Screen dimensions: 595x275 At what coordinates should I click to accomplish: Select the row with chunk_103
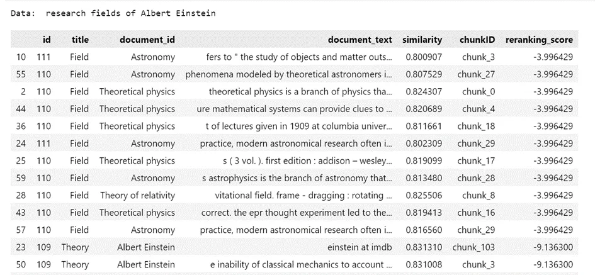pyautogui.click(x=294, y=247)
